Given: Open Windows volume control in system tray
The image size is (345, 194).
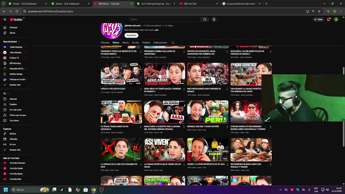Looking at the screenshot, I should click(x=327, y=190).
